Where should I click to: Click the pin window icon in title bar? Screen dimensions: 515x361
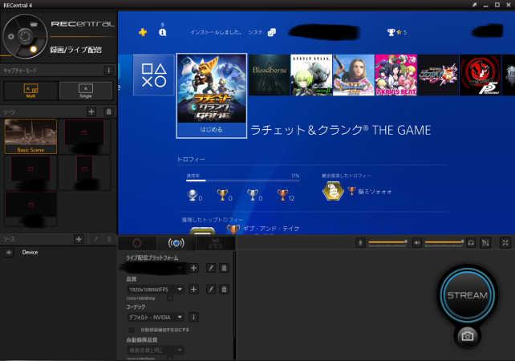click(474, 5)
